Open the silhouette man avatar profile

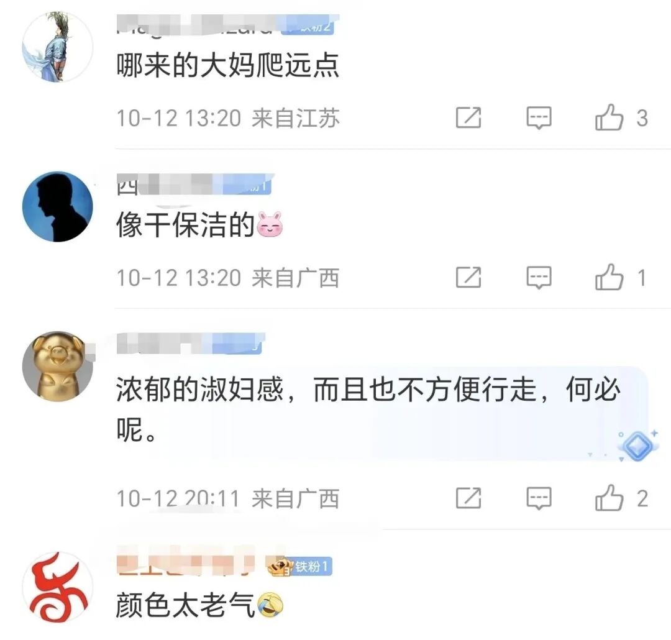[x=58, y=207]
